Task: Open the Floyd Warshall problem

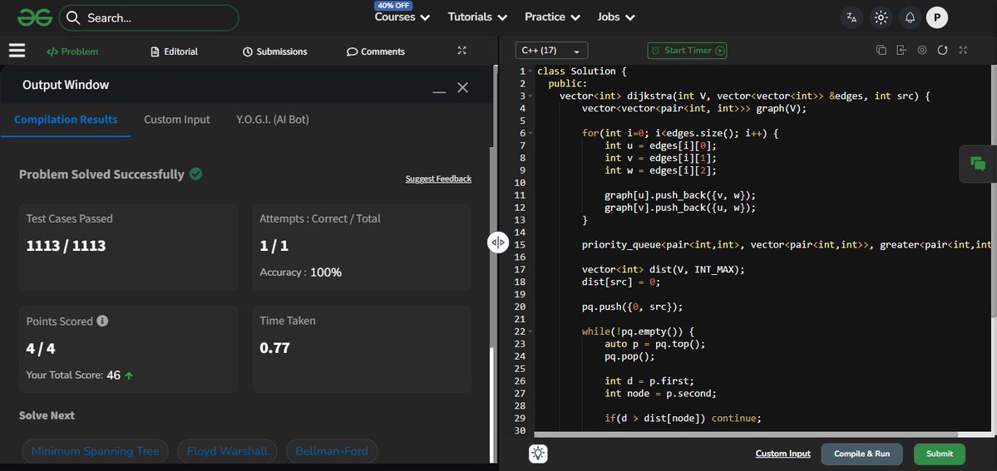Action: [x=227, y=451]
